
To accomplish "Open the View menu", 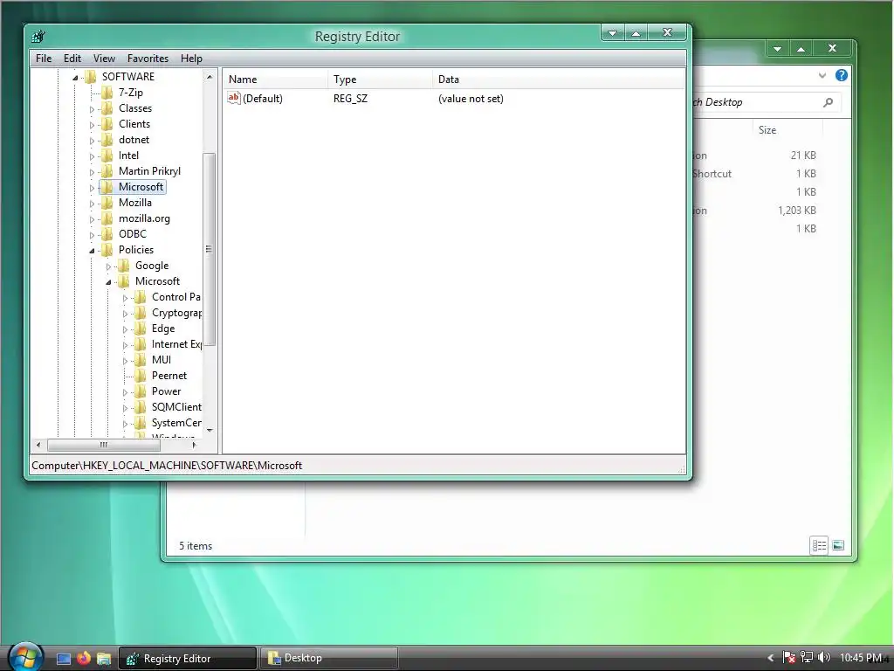I will [x=104, y=59].
